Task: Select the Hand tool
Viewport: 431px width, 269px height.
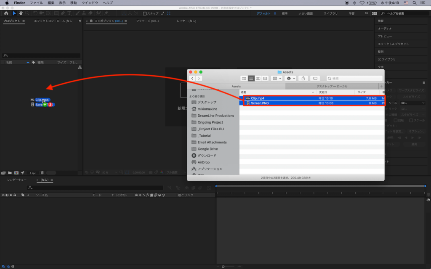Action: [21, 13]
